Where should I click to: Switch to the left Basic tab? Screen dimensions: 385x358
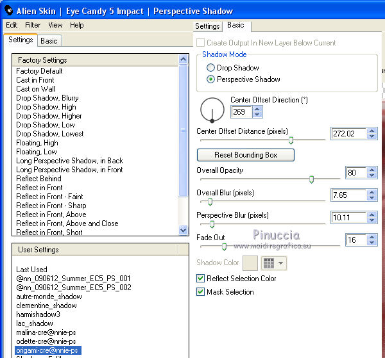(49, 41)
